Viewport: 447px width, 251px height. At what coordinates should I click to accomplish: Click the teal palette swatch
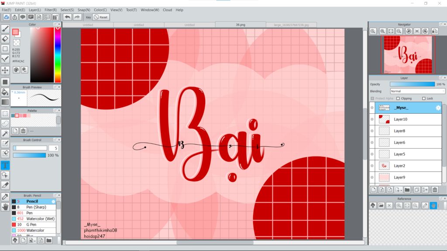click(x=13, y=115)
